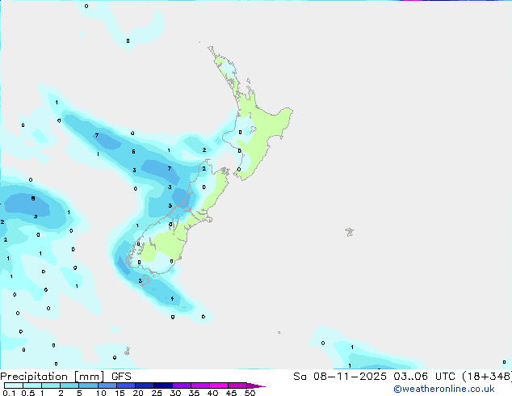Image resolution: width=512 pixels, height=396 pixels.
Task: Click the 35–40 mm legend color swatch
Action: [x=199, y=385]
